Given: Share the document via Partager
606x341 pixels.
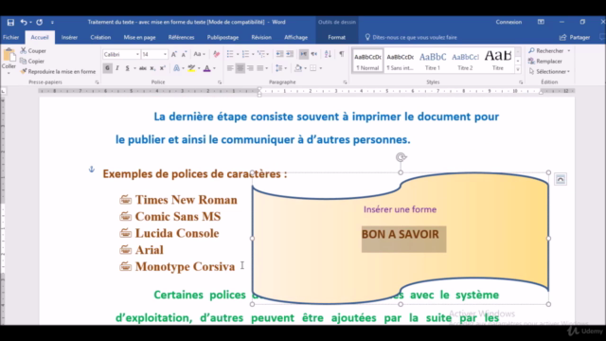Looking at the screenshot, I should tap(575, 38).
